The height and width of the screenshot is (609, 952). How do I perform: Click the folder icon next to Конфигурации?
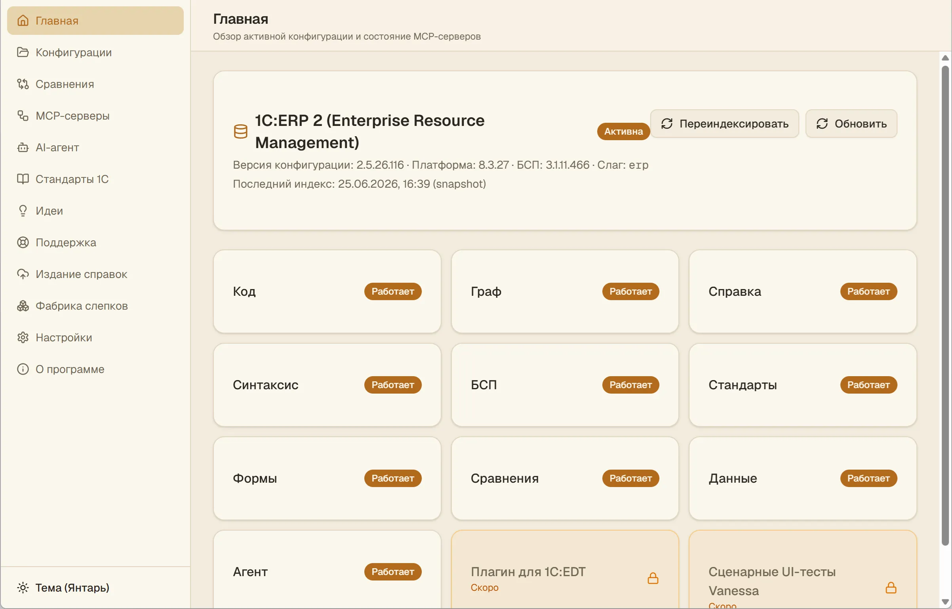click(x=23, y=52)
